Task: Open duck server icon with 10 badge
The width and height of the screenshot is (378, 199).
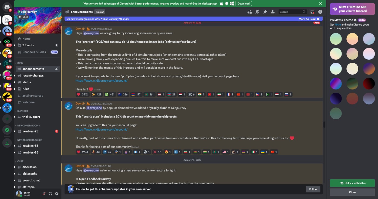Action: [x=7, y=53]
